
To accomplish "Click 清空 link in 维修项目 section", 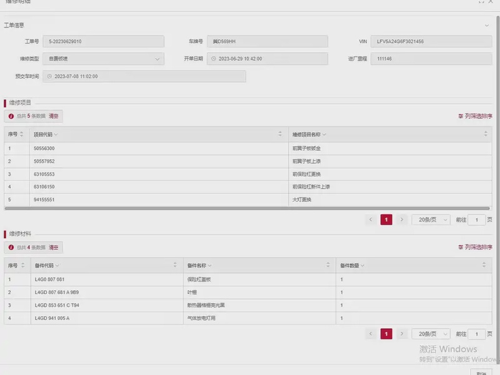I will pyautogui.click(x=54, y=116).
